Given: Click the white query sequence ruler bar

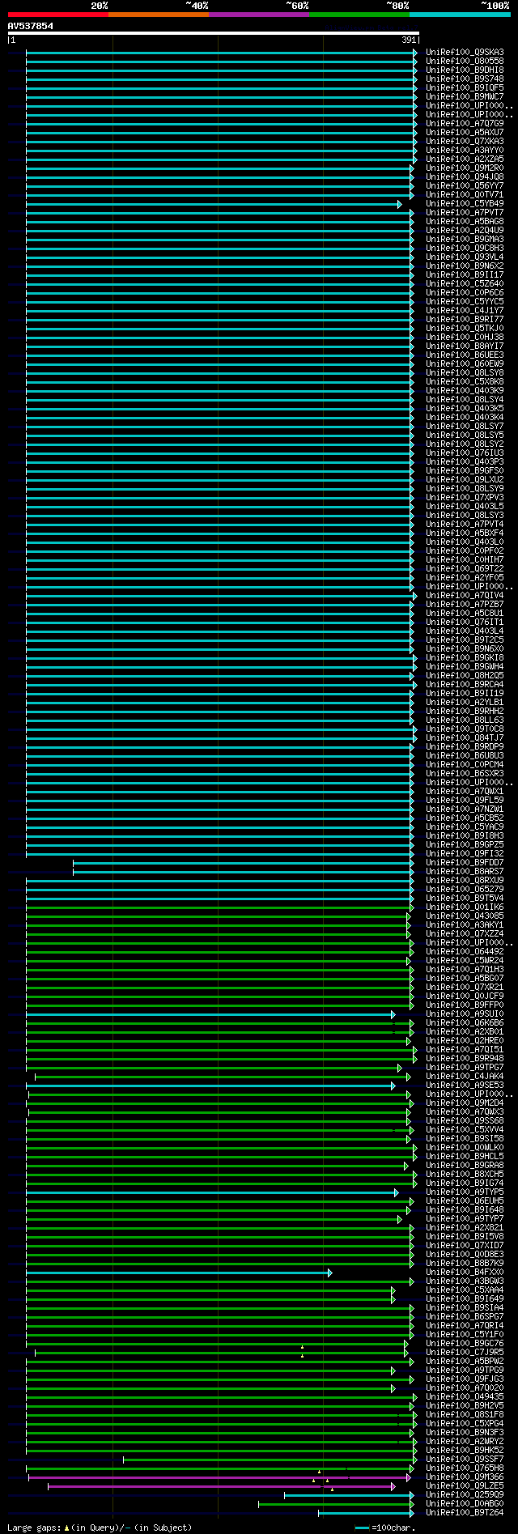Looking at the screenshot, I should [213, 33].
